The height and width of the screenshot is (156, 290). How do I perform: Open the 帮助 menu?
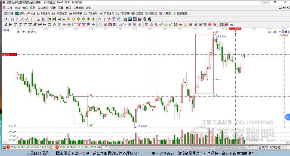pos(89,8)
